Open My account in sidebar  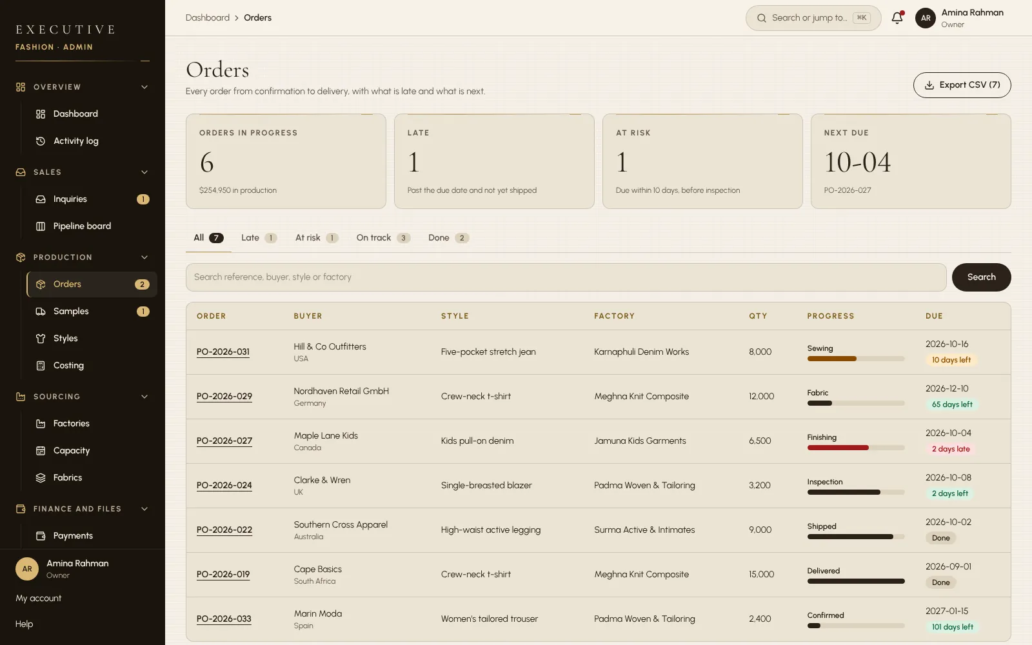[39, 599]
